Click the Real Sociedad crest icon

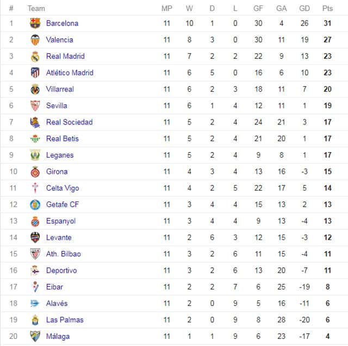[35, 122]
